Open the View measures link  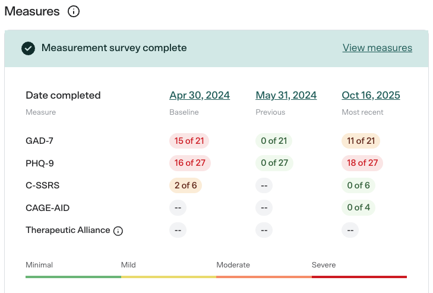coord(377,48)
